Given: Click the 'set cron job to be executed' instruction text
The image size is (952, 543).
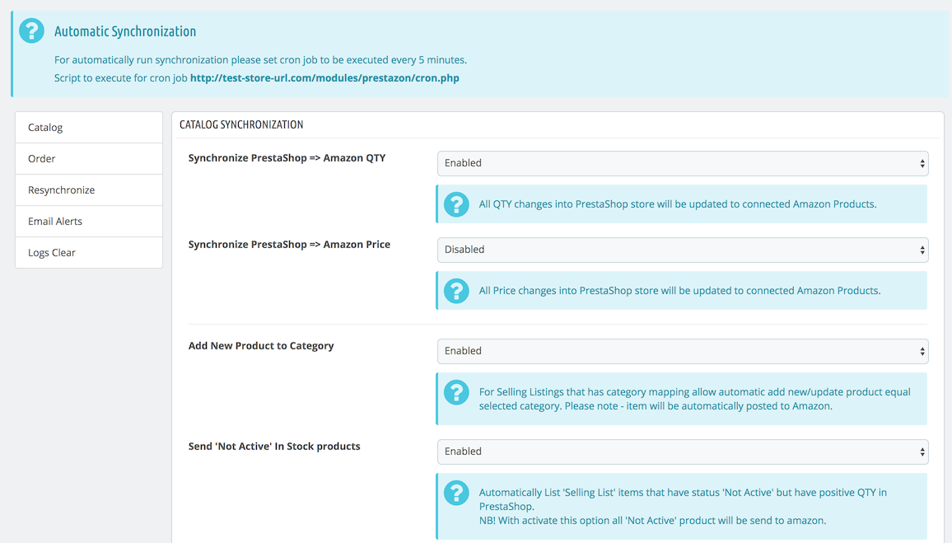Looking at the screenshot, I should (260, 59).
